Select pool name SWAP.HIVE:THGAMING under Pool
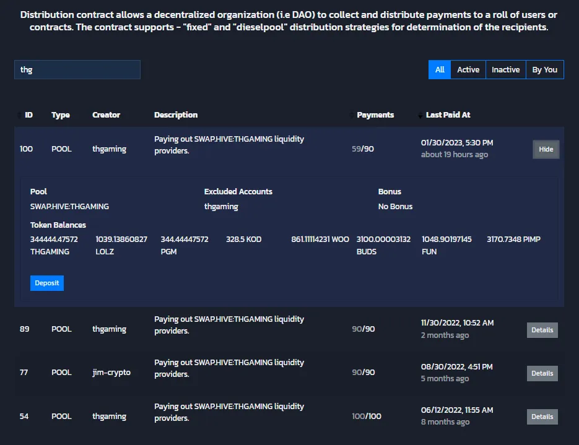The width and height of the screenshot is (579, 445). [69, 207]
